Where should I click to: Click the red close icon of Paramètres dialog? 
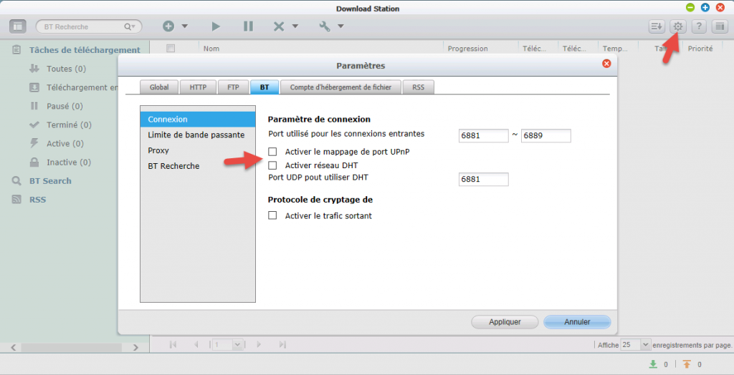point(606,64)
